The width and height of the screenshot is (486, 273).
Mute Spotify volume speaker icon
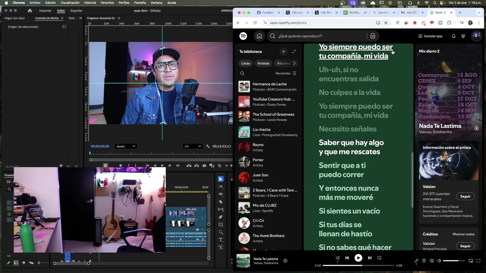pyautogui.click(x=439, y=261)
